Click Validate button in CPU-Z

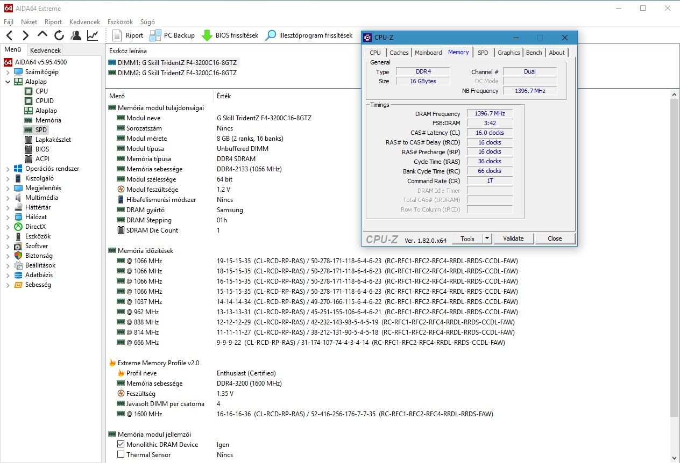point(513,238)
